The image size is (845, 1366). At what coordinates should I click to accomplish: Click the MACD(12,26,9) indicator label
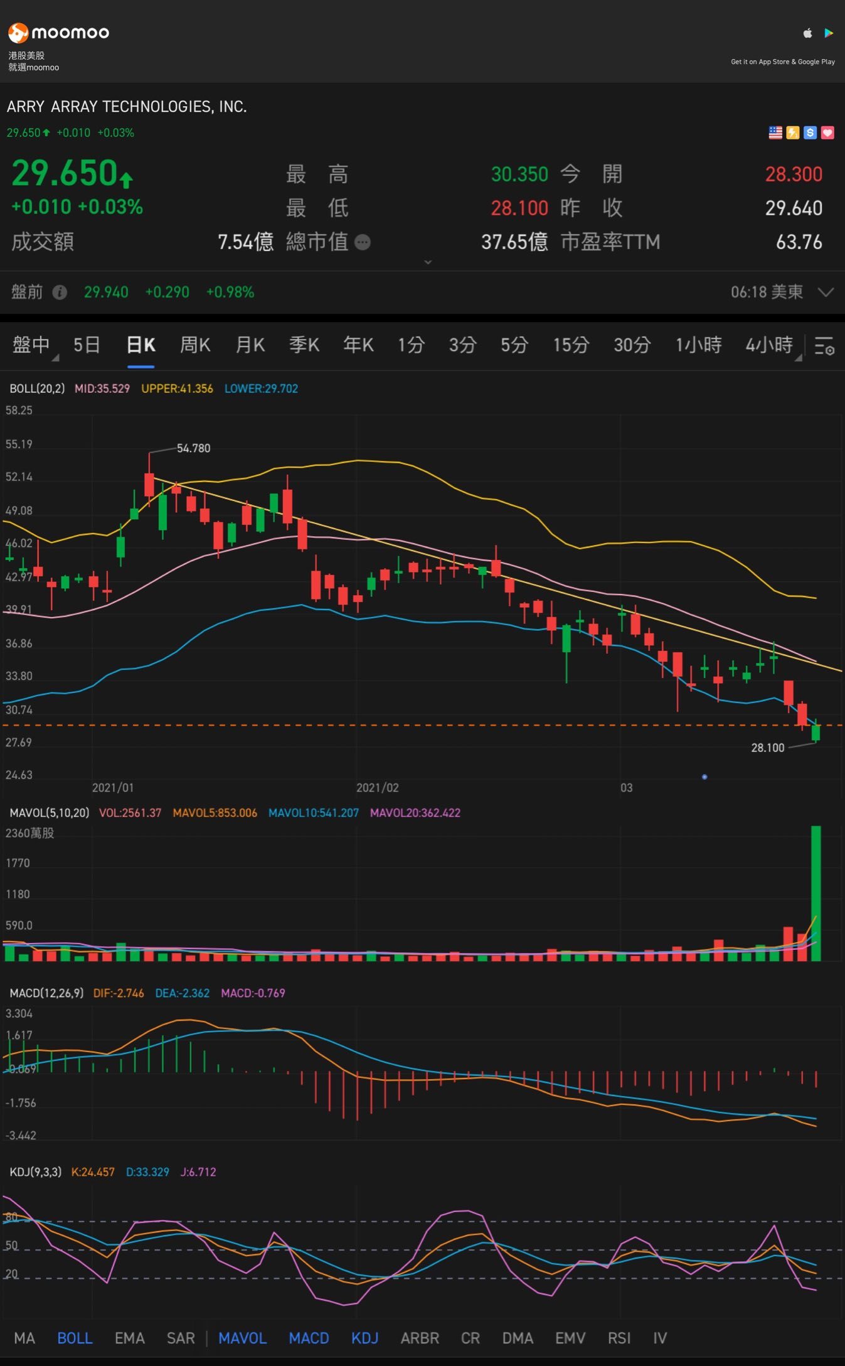point(46,993)
